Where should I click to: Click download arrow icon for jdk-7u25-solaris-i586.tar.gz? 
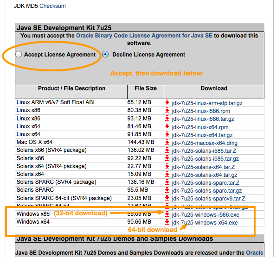tap(167, 158)
